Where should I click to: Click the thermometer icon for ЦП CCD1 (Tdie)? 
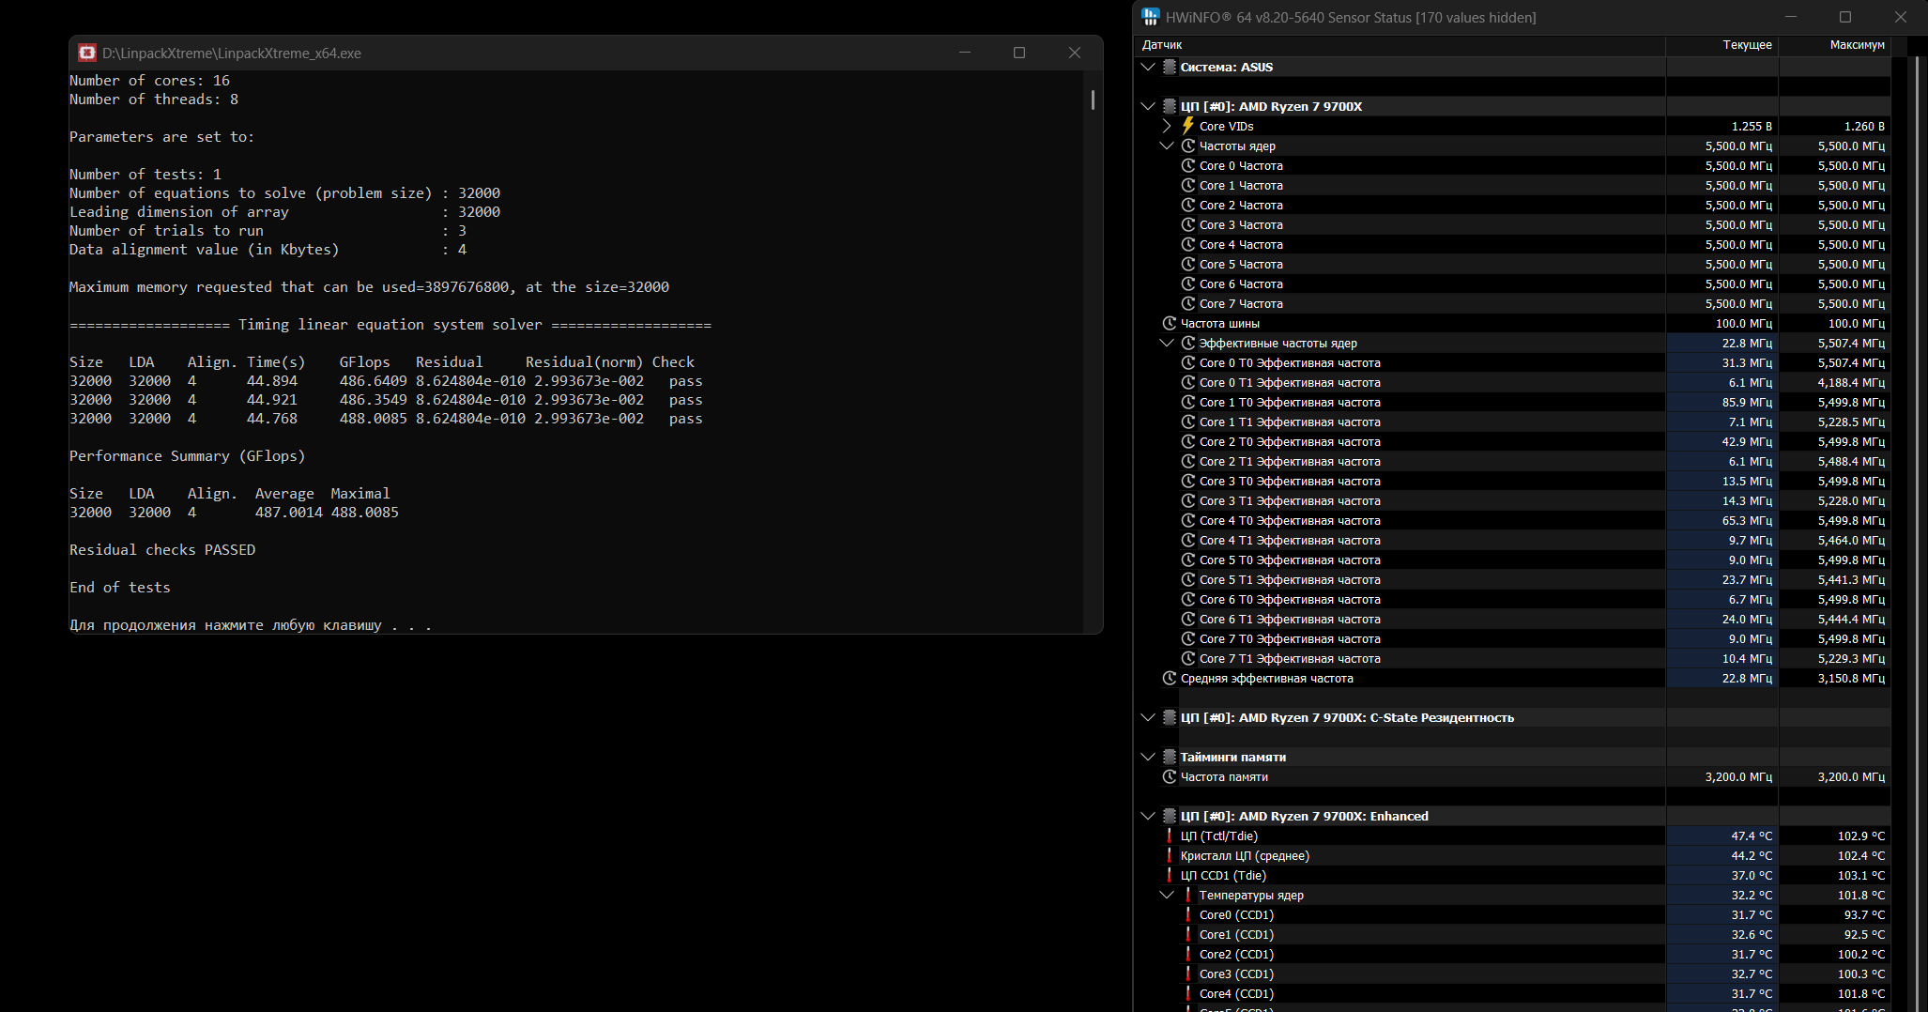click(x=1170, y=875)
